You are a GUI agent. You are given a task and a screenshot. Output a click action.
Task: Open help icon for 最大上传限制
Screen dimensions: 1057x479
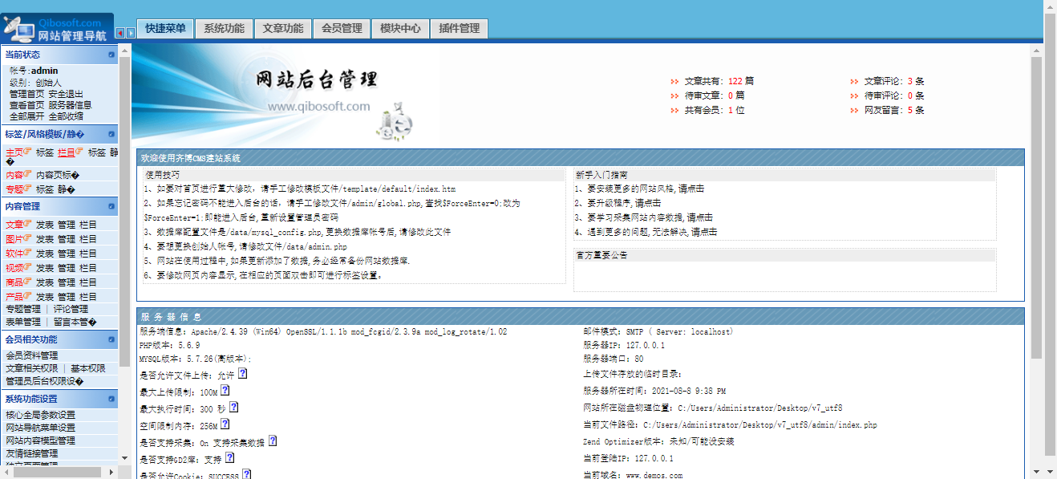coord(225,391)
